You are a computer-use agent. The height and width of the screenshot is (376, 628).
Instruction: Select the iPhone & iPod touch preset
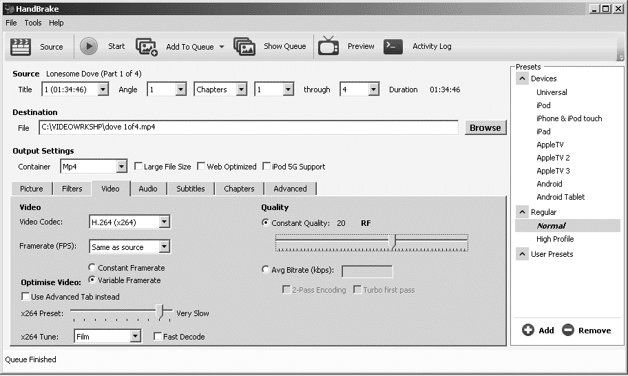pos(569,118)
